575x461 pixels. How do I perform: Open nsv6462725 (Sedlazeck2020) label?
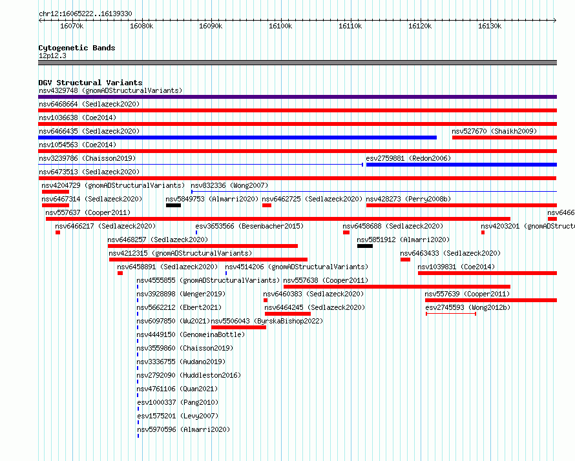click(x=312, y=199)
